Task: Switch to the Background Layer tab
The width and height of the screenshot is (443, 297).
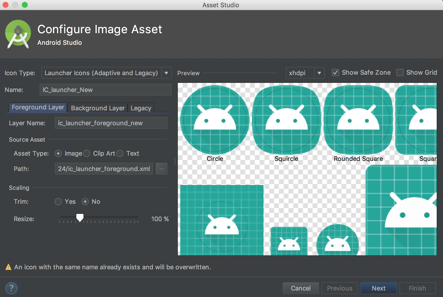Action: click(x=98, y=108)
